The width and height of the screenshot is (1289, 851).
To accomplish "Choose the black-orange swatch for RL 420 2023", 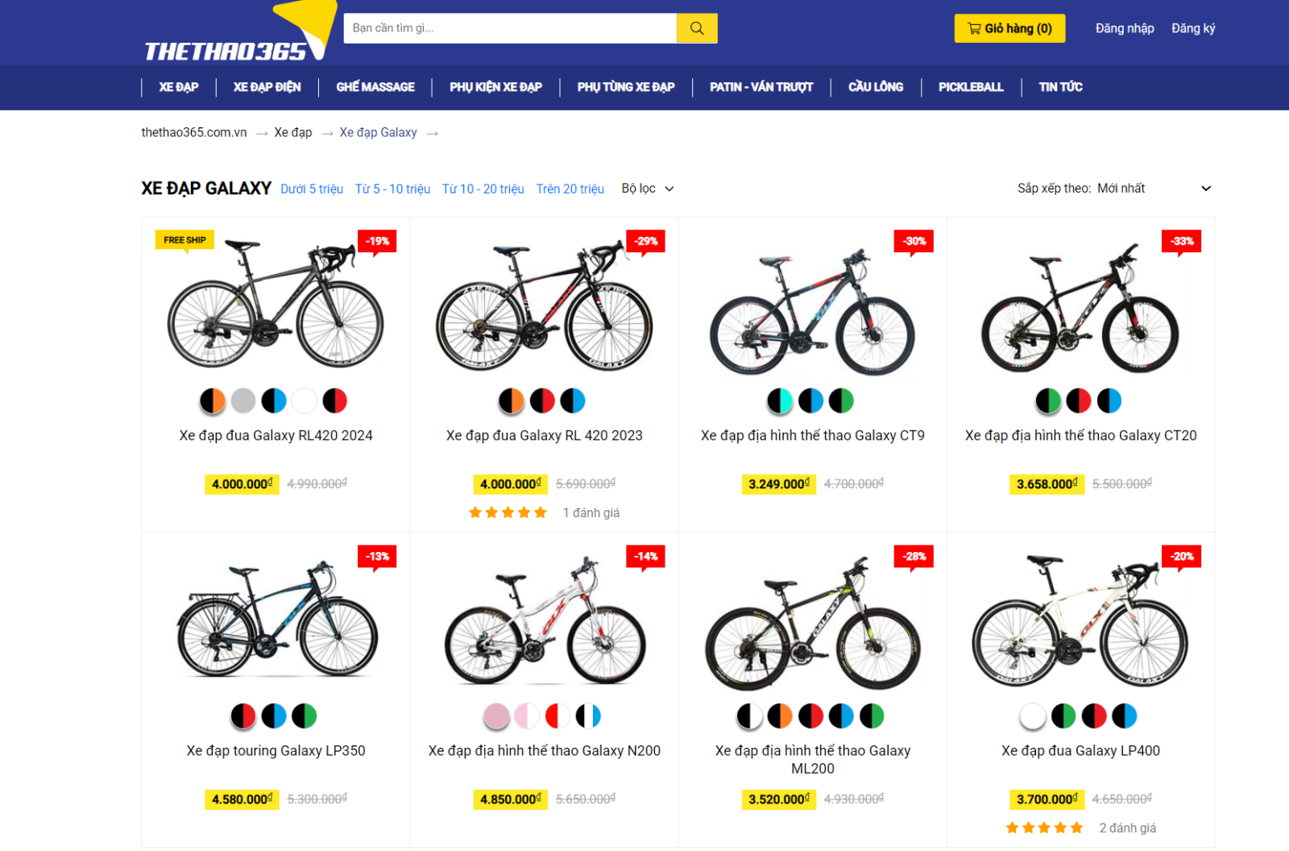I will [x=512, y=401].
